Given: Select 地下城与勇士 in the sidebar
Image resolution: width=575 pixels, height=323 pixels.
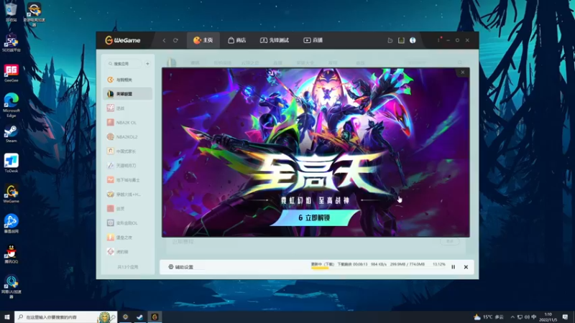Looking at the screenshot, I should (128, 180).
